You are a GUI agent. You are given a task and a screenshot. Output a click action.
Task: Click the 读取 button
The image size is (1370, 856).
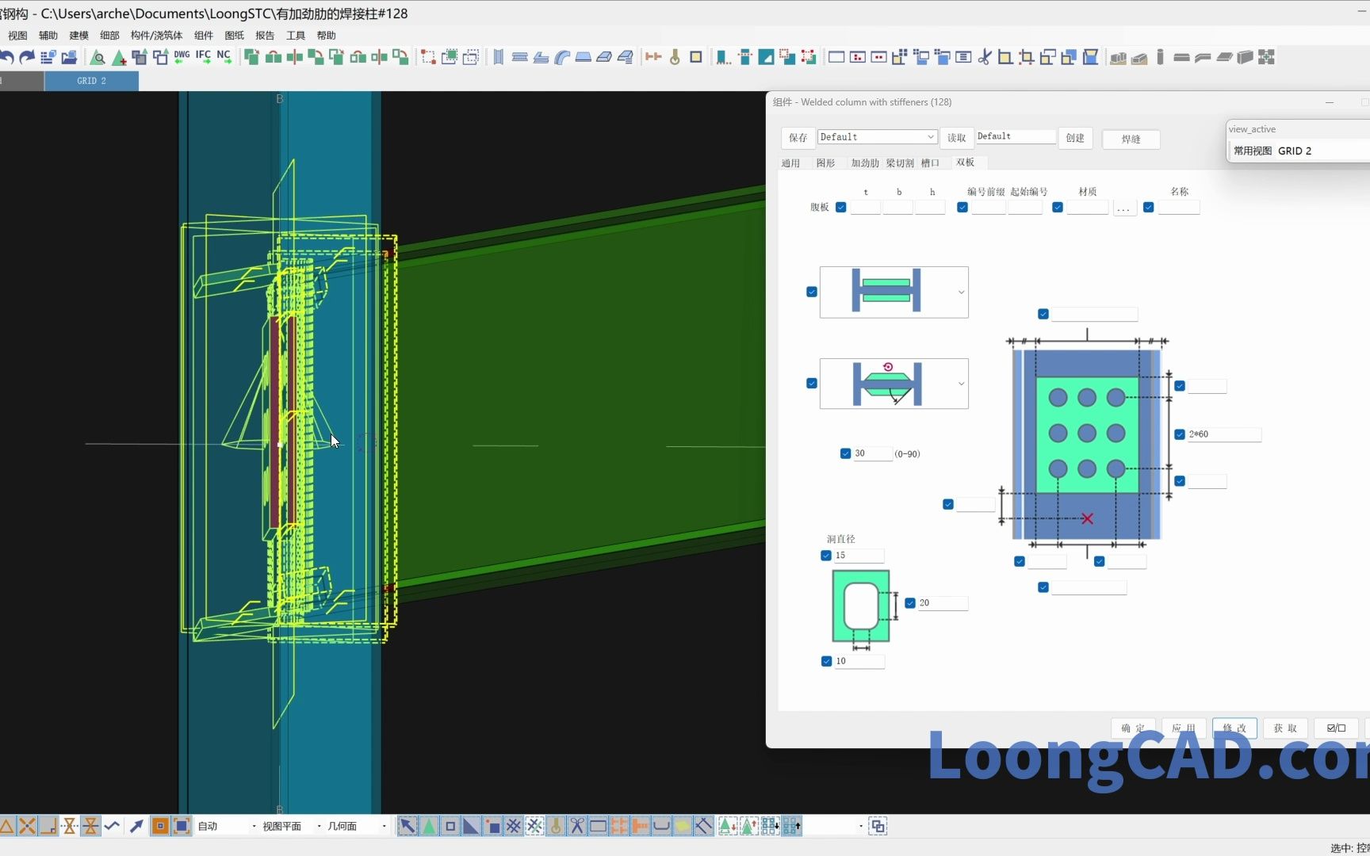(957, 138)
